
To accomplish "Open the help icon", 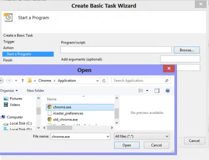I will point(168,90).
